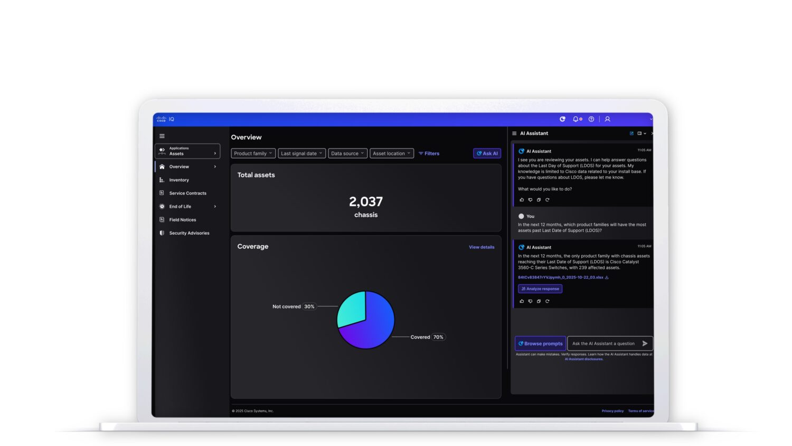This screenshot has width=792, height=446.
Task: Click the Ask the AI Assistant question field
Action: tap(605, 343)
